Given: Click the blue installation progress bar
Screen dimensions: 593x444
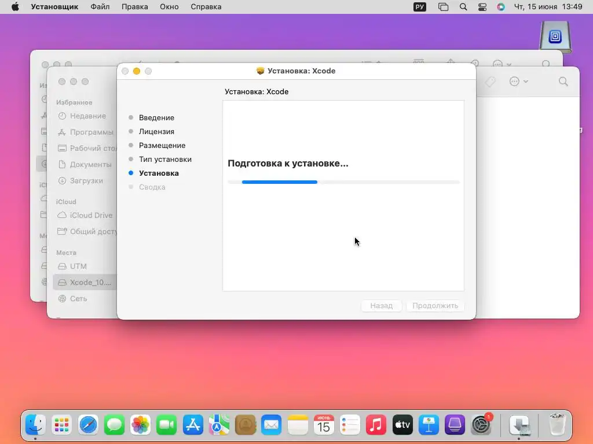Looking at the screenshot, I should click(x=280, y=182).
